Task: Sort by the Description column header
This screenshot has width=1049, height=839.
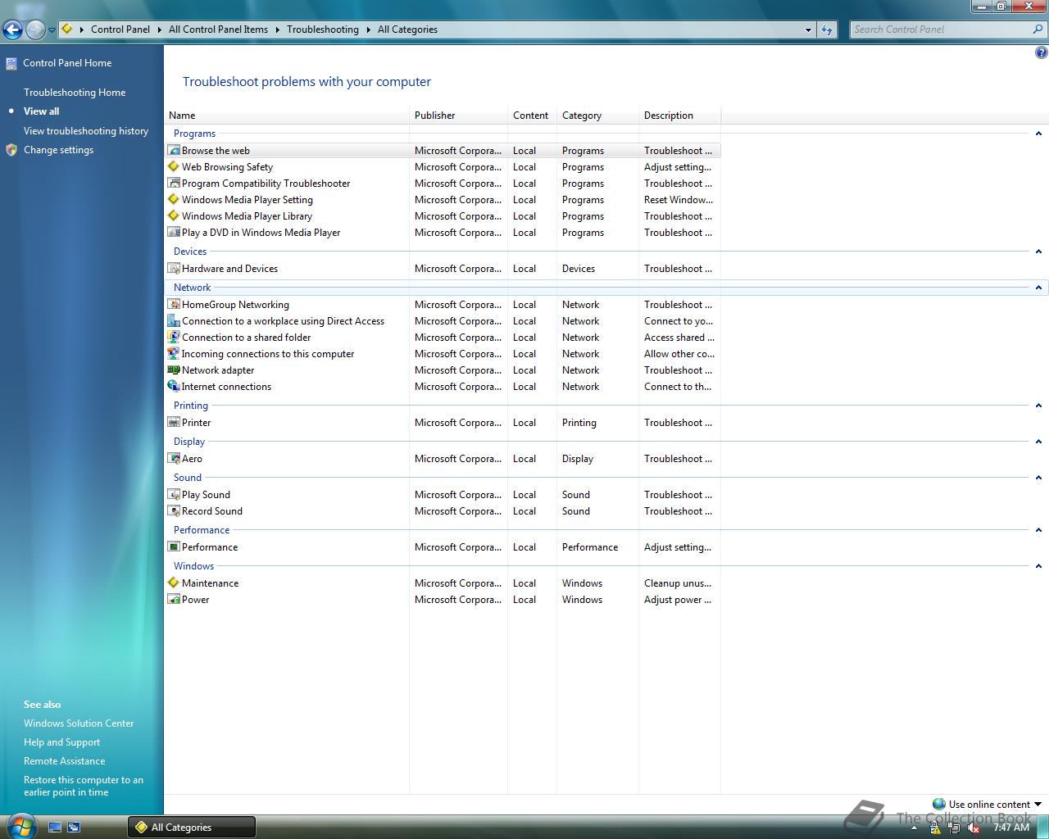Action: coord(679,116)
